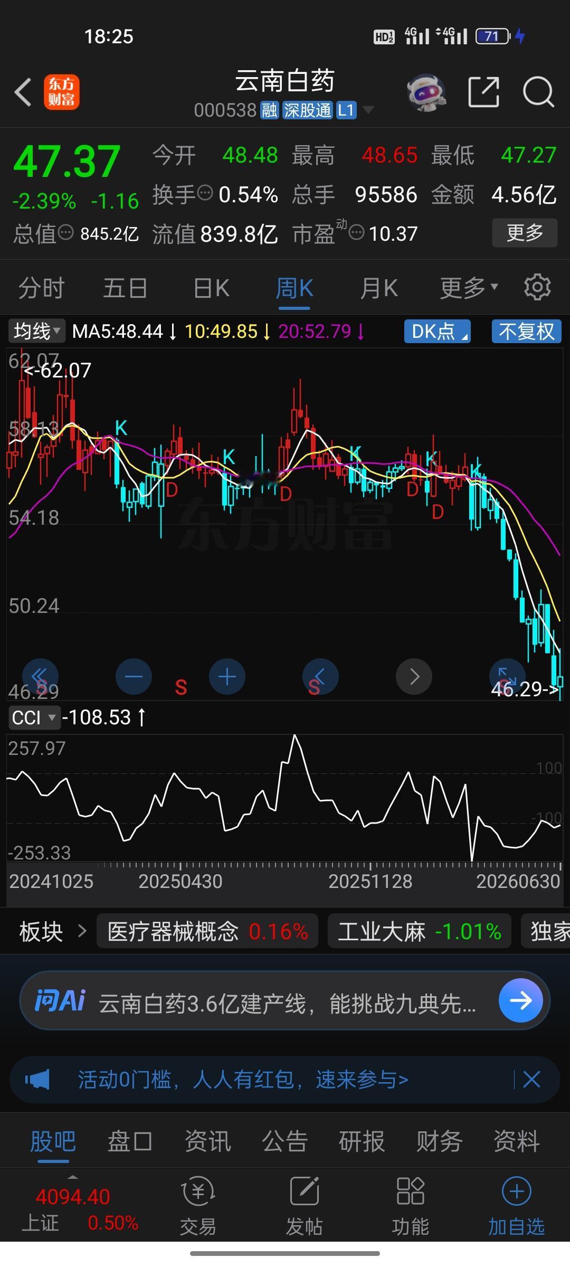Select the 周K tab

pos(294,288)
